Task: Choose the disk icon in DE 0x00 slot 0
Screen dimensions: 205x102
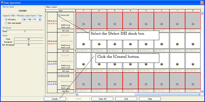Action: (193, 64)
